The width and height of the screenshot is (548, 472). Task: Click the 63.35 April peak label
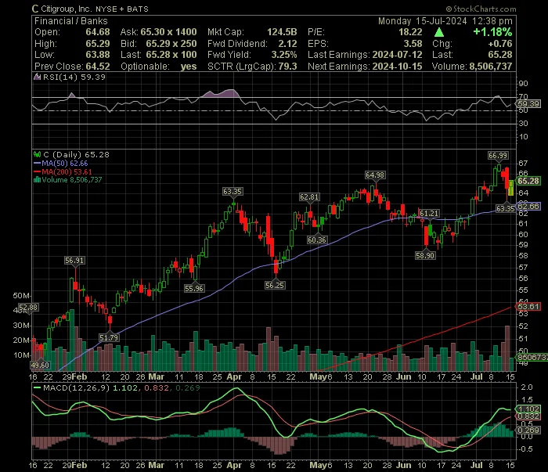tap(233, 192)
